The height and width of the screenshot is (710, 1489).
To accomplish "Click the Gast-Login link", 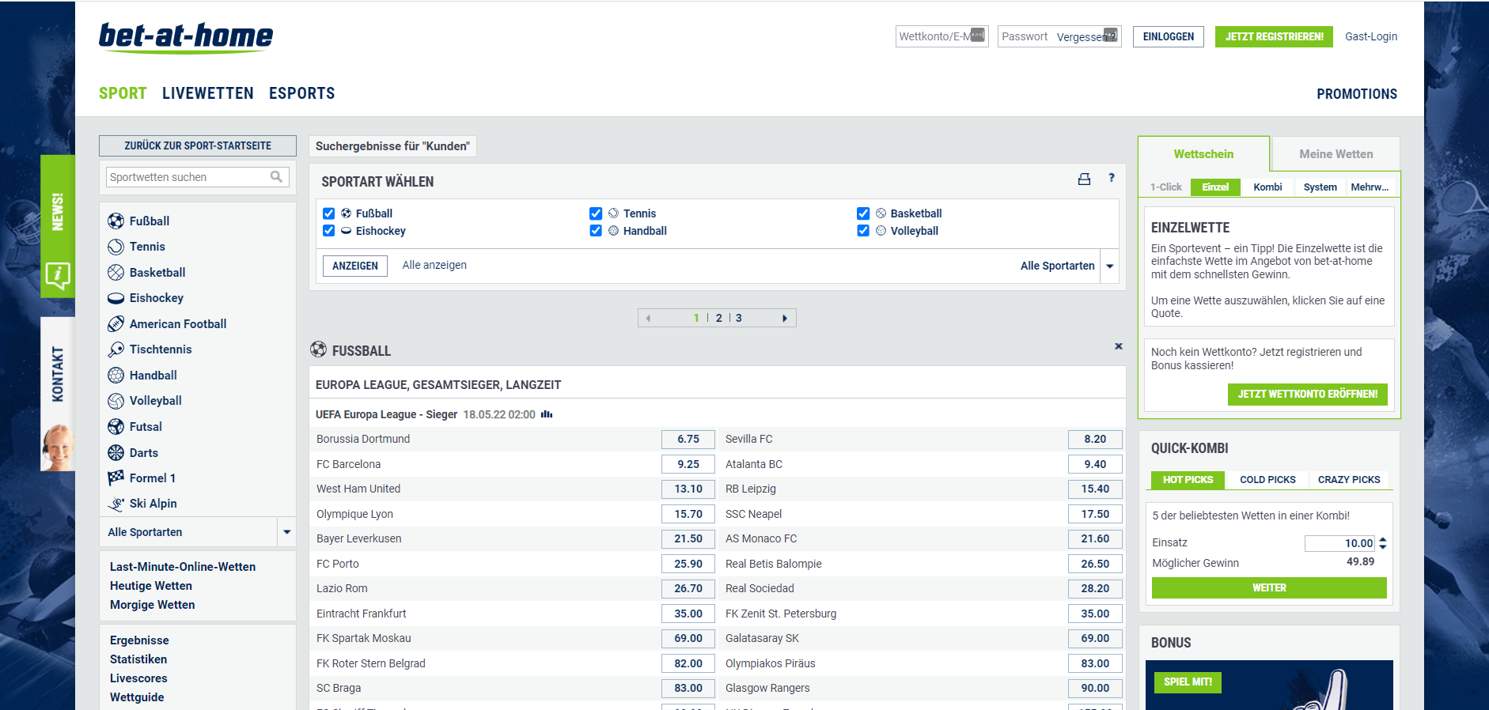I will [x=1371, y=36].
